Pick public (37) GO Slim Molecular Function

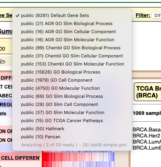coord(72,112)
